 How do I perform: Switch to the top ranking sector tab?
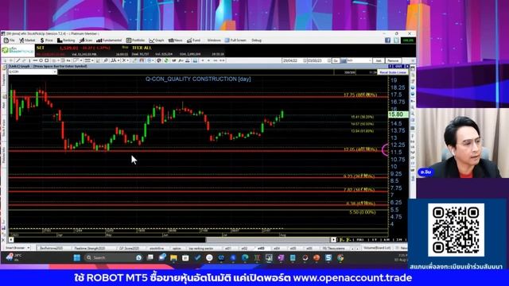(x=201, y=248)
